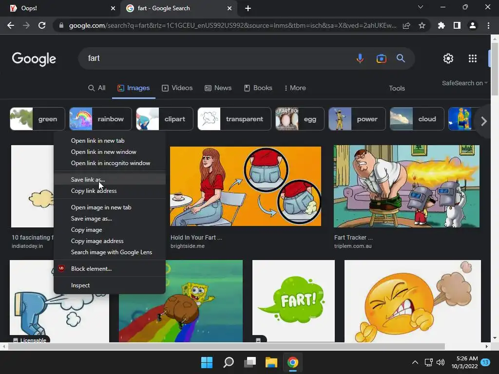
Task: Show hidden system tray icons
Action: coord(415,362)
